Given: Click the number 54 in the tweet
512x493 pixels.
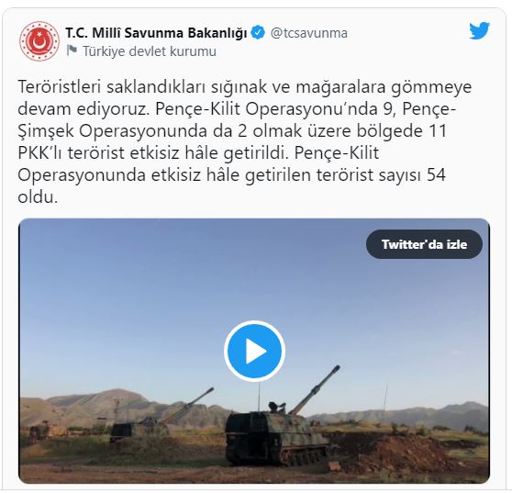Looking at the screenshot, I should (436, 174).
